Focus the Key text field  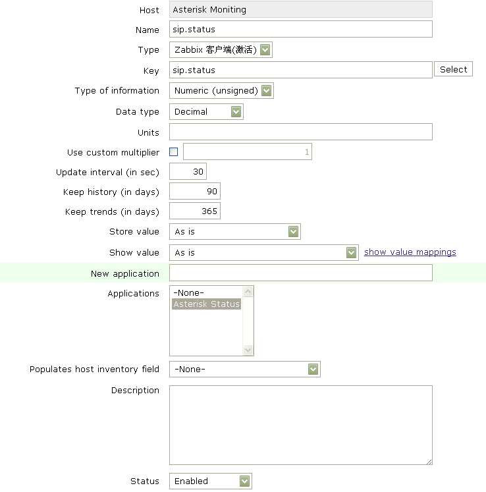tap(300, 70)
